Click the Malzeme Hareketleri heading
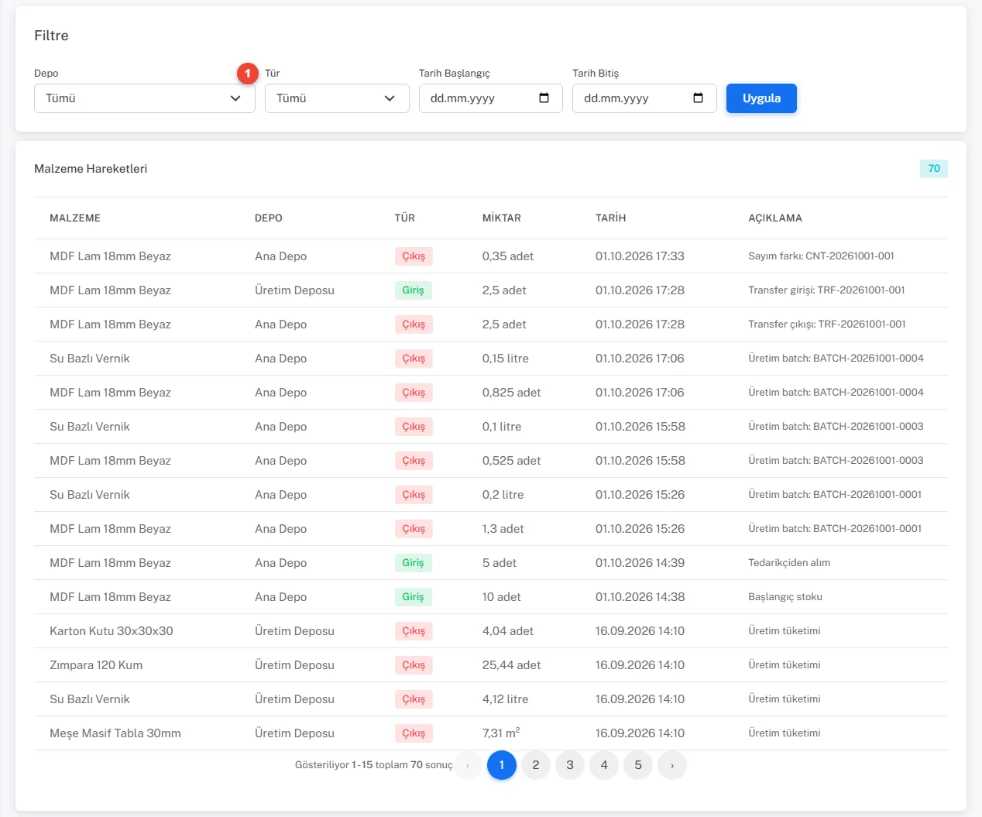 pyautogui.click(x=91, y=169)
